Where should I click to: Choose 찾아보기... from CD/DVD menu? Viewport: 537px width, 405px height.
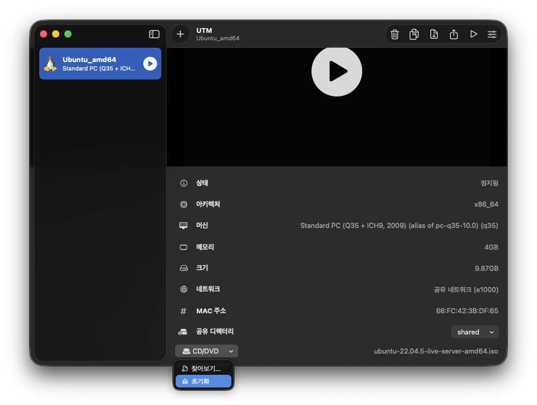[205, 368]
